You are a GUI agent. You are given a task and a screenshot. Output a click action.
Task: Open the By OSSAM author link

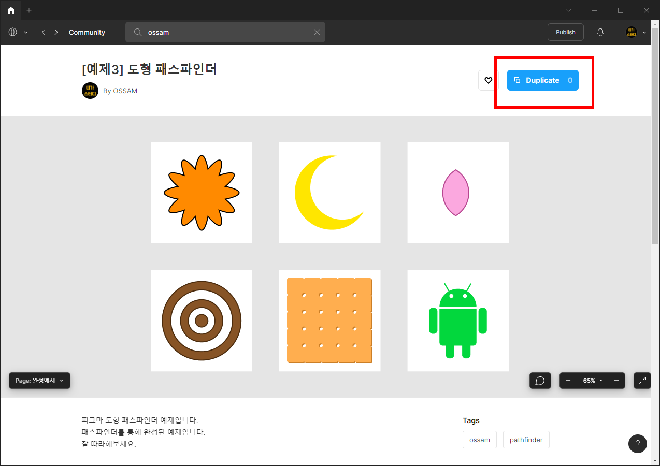point(120,91)
